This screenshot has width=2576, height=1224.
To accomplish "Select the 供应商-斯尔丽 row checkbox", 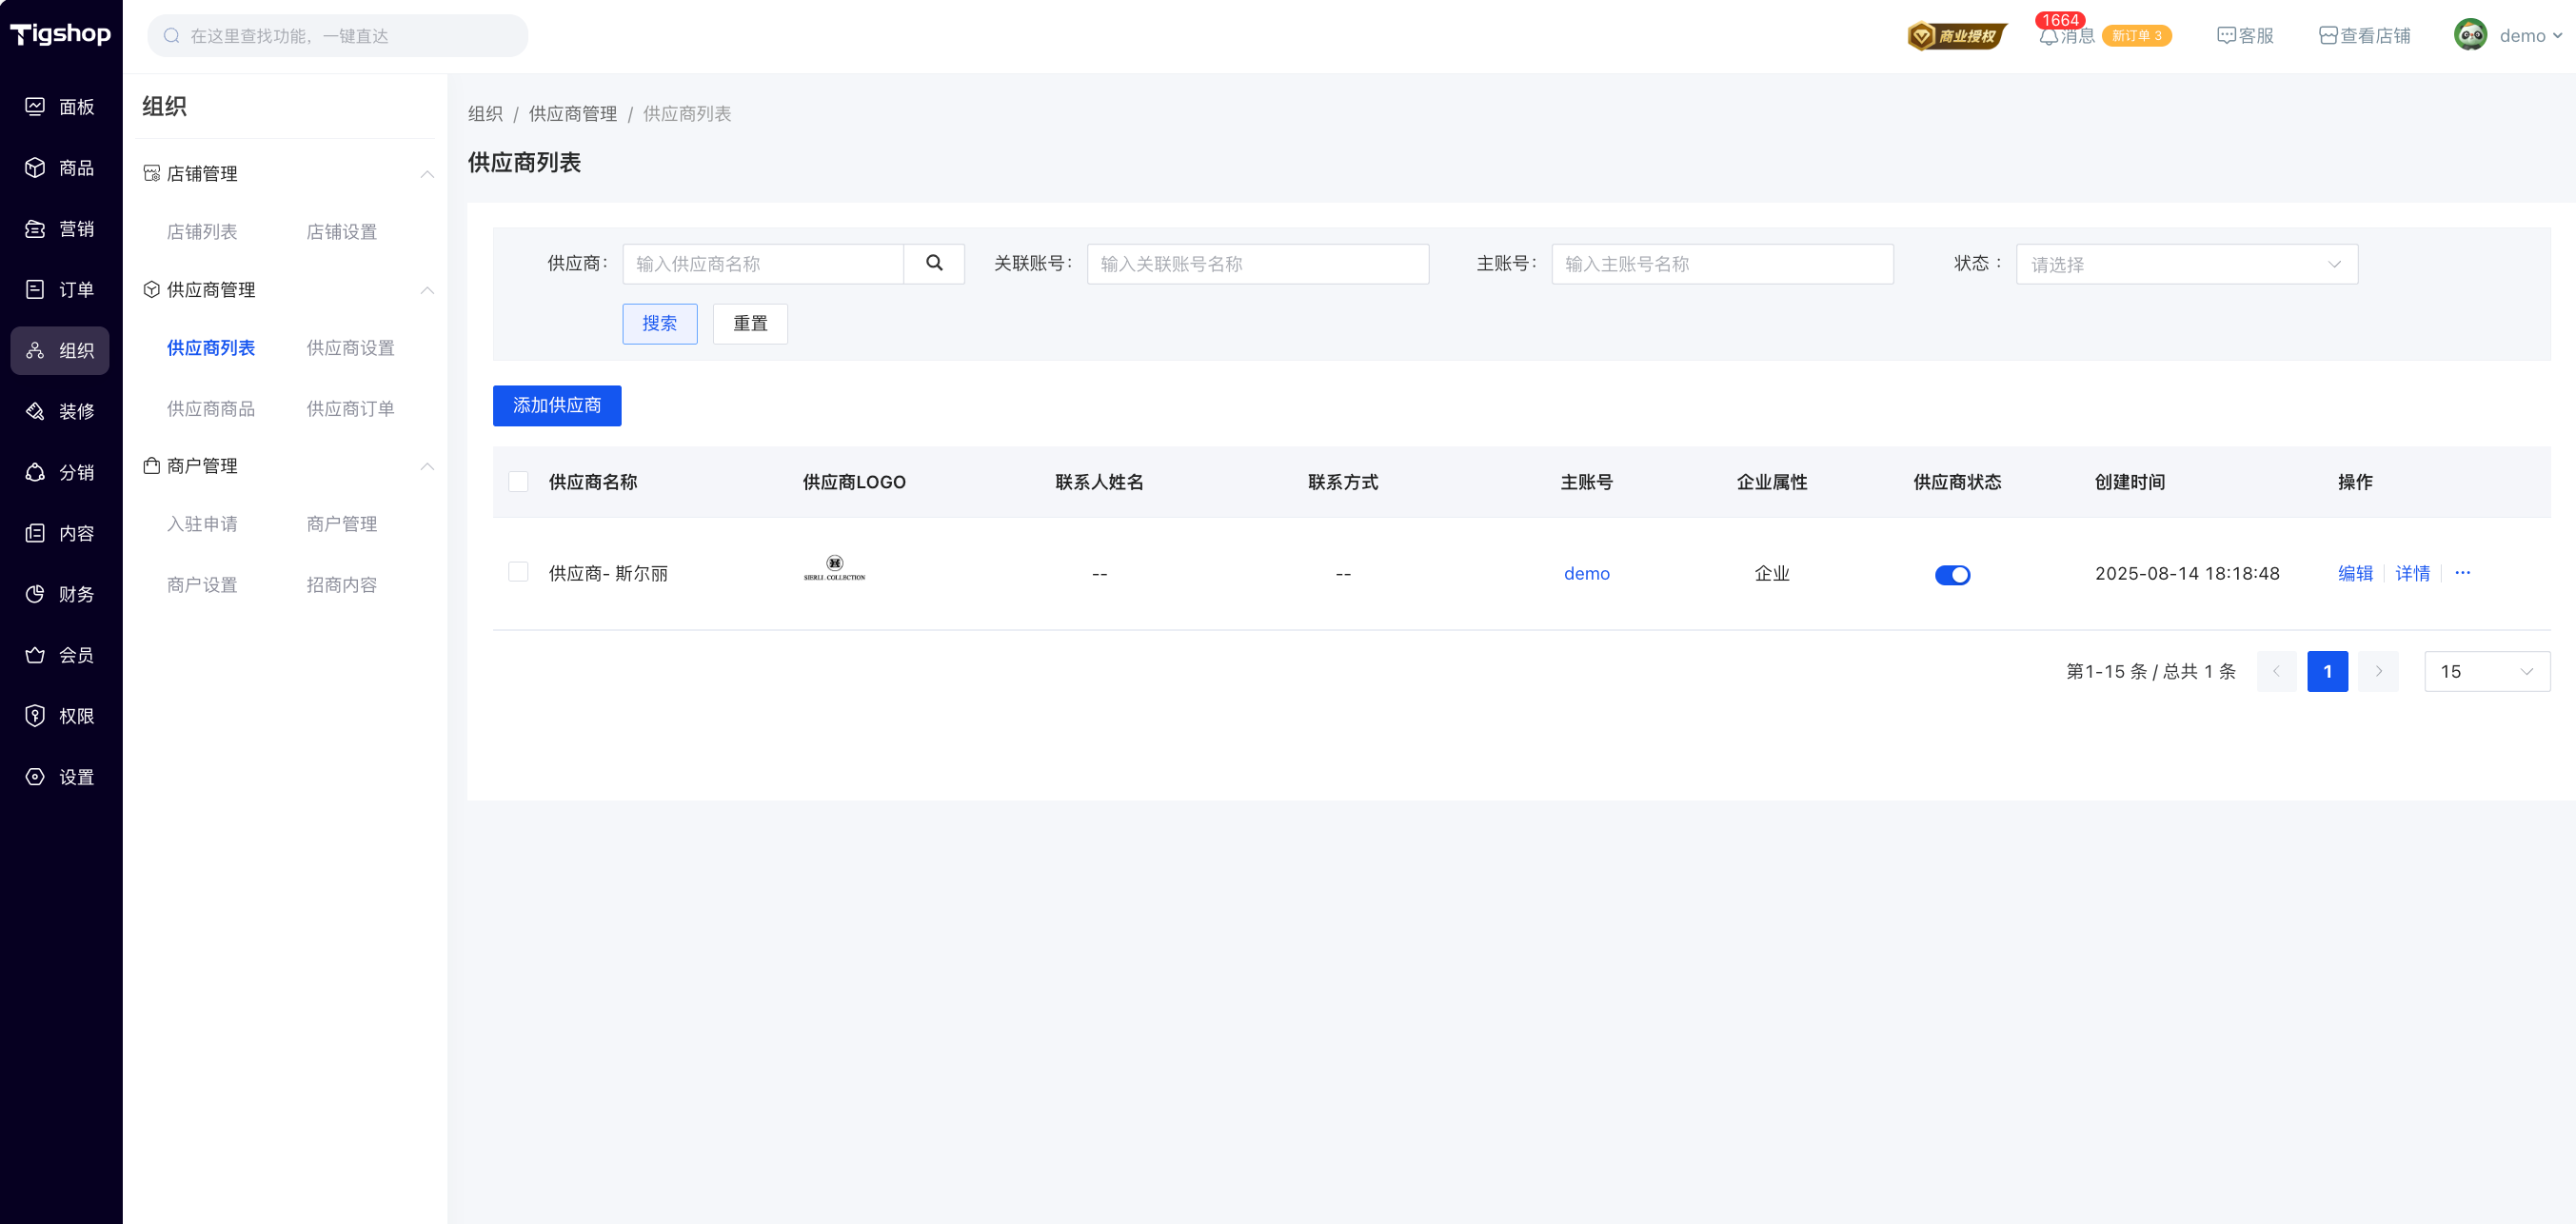I will pos(518,572).
